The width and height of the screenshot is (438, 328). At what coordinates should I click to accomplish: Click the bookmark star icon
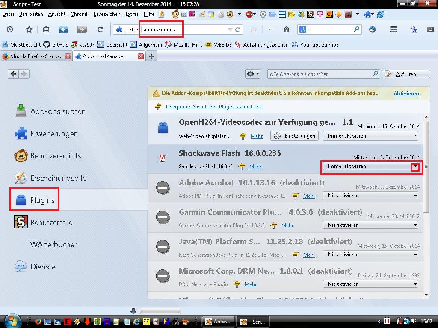point(29,29)
